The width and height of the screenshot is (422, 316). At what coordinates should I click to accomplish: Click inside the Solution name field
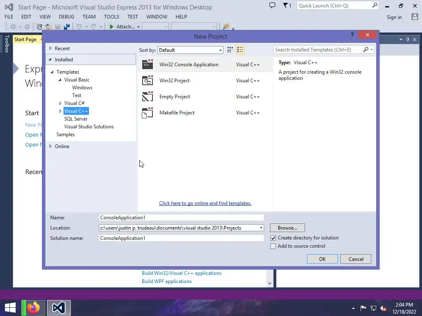tap(181, 238)
